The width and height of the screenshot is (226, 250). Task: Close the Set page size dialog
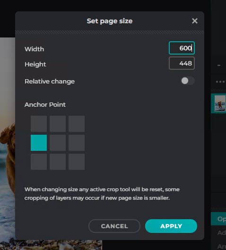[x=195, y=21]
